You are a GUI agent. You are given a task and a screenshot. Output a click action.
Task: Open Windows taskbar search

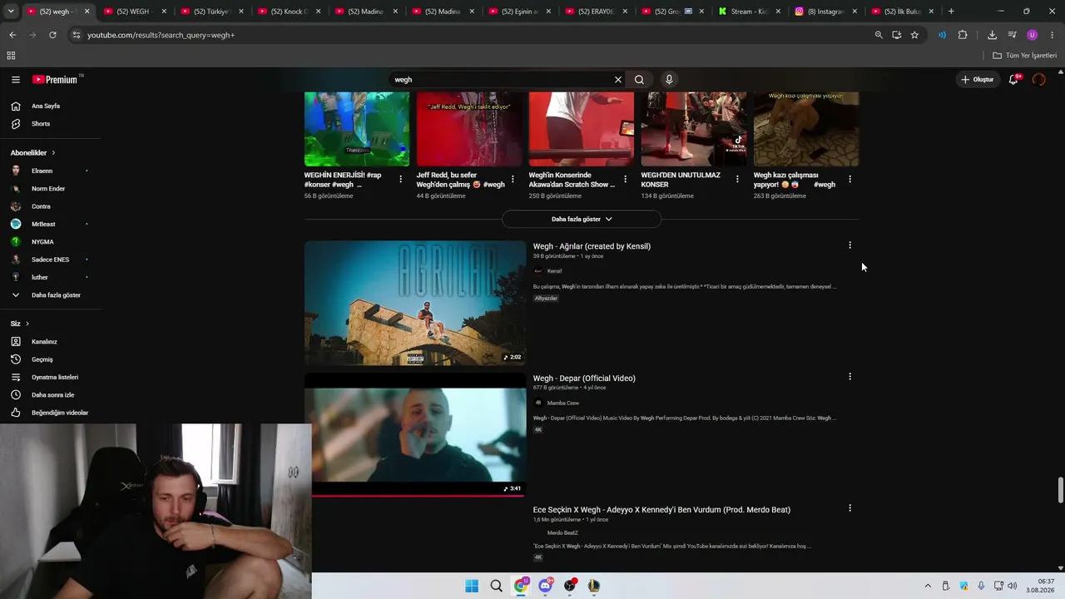pos(496,586)
